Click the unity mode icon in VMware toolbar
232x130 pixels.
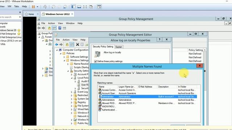pos(91,7)
